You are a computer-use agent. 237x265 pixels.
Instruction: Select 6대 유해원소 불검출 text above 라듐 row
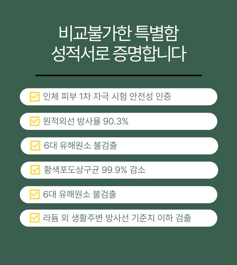click(x=80, y=194)
